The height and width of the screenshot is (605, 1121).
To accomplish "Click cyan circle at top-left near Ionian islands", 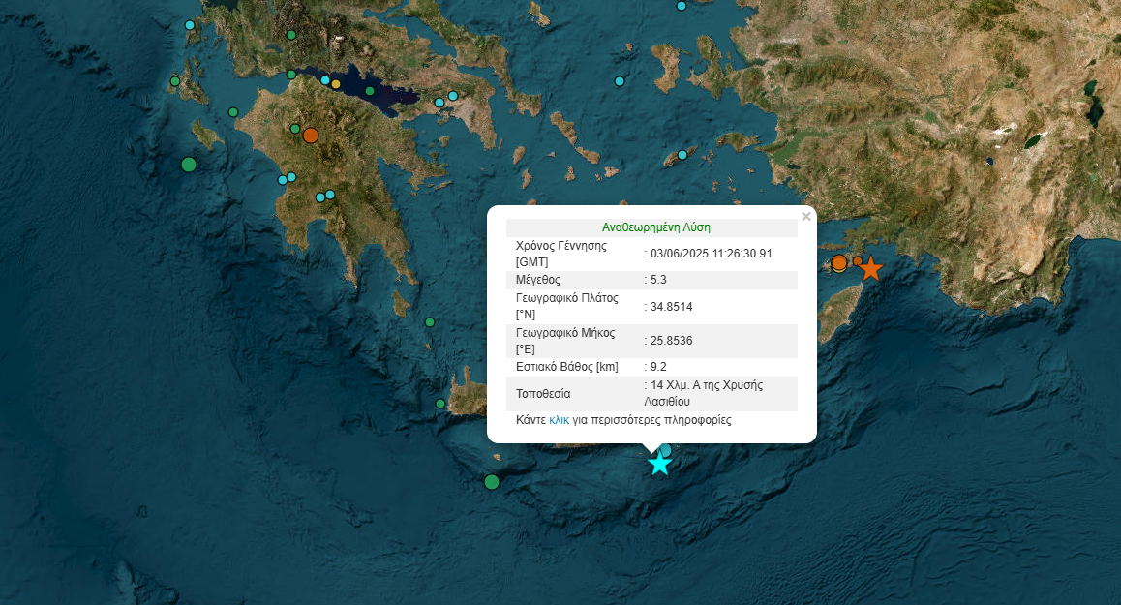I will click(x=190, y=25).
